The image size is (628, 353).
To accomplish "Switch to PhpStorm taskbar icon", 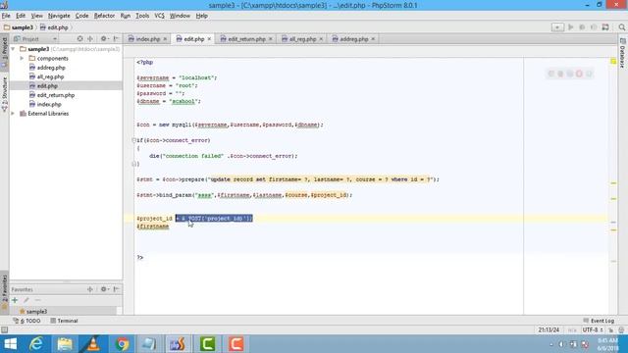I will pyautogui.click(x=178, y=344).
